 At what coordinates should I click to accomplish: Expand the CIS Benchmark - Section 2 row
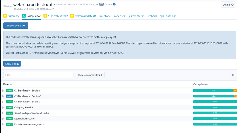(3, 96)
